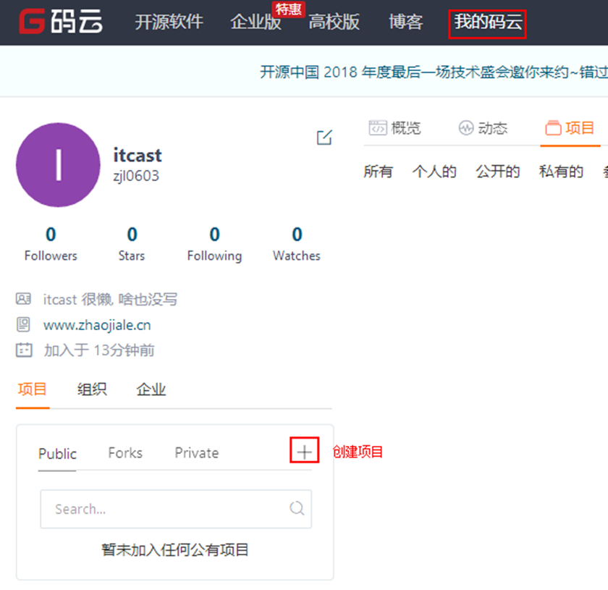Screen dimensions: 608x590
Task: Select the 项目 tab under profile info
Action: tap(32, 389)
